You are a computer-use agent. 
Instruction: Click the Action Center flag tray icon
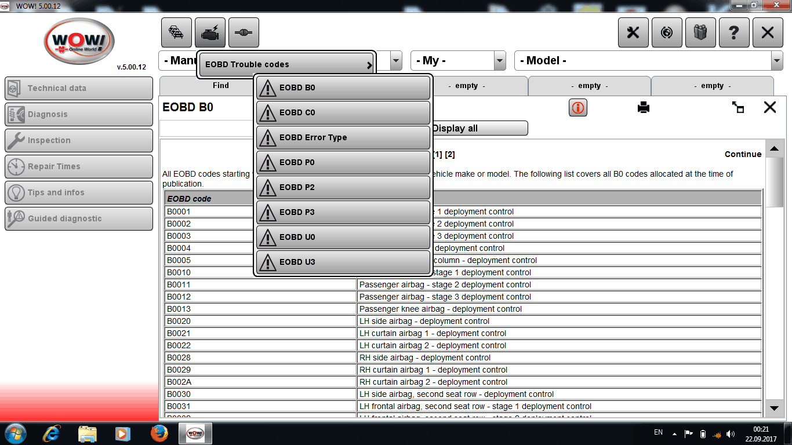click(x=689, y=434)
